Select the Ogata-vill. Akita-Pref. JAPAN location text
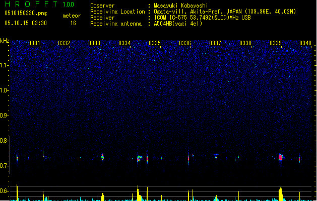 (225, 12)
